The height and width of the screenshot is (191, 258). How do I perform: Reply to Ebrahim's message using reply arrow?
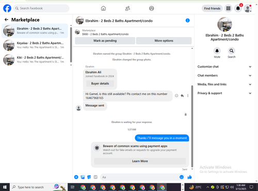(182, 96)
